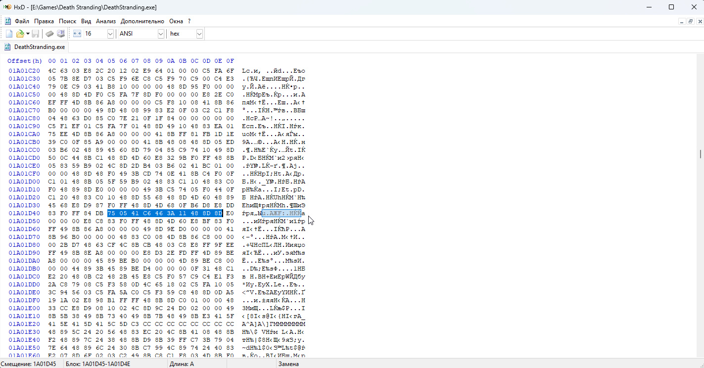704x368 pixels.
Task: Open the Окна menu
Action: [176, 21]
